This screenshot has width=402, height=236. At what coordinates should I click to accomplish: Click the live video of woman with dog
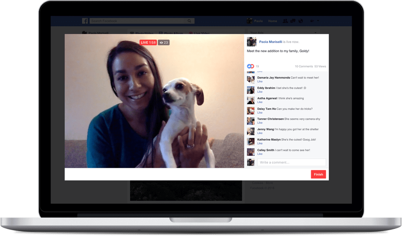155,101
